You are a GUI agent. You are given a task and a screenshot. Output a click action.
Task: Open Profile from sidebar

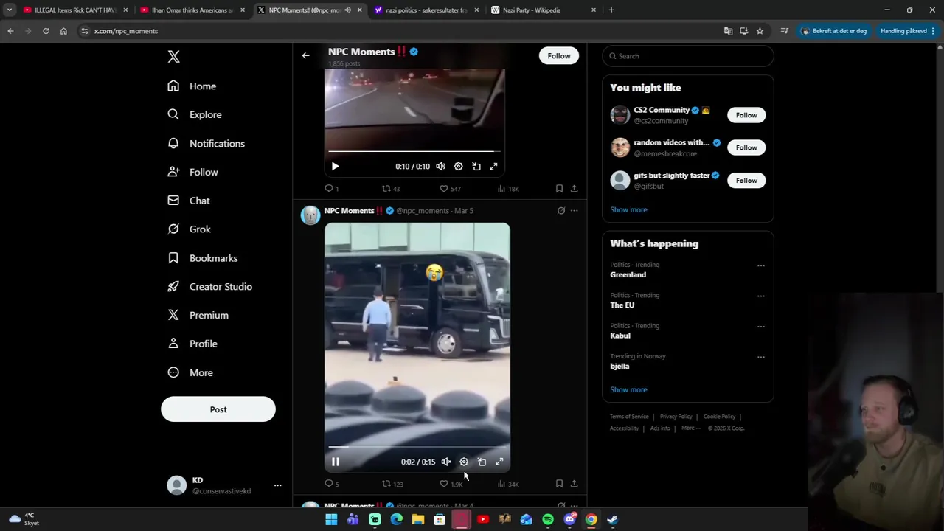[x=192, y=344]
